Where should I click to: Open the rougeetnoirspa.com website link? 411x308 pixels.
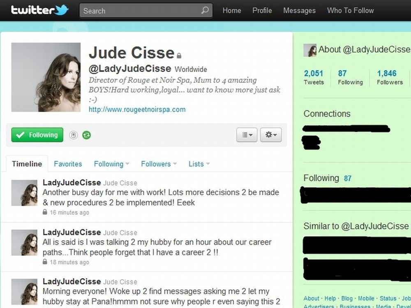(137, 110)
